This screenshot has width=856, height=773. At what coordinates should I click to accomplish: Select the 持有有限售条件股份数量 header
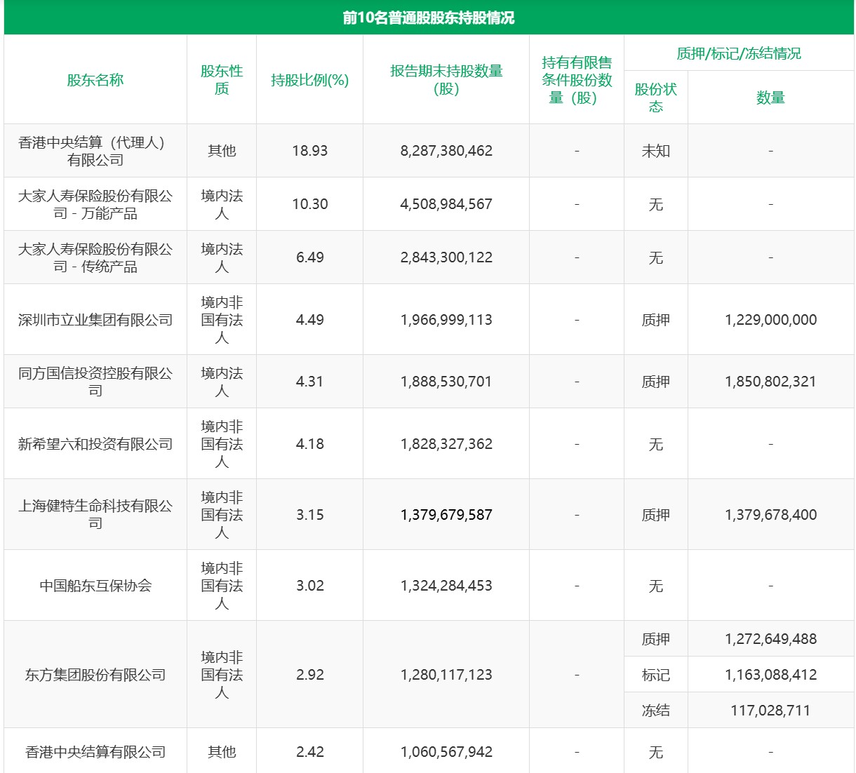577,80
